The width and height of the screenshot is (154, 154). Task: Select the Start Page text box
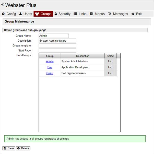click(x=57, y=51)
